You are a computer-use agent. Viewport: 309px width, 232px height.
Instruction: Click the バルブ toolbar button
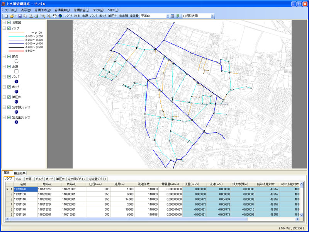(x=93, y=16)
